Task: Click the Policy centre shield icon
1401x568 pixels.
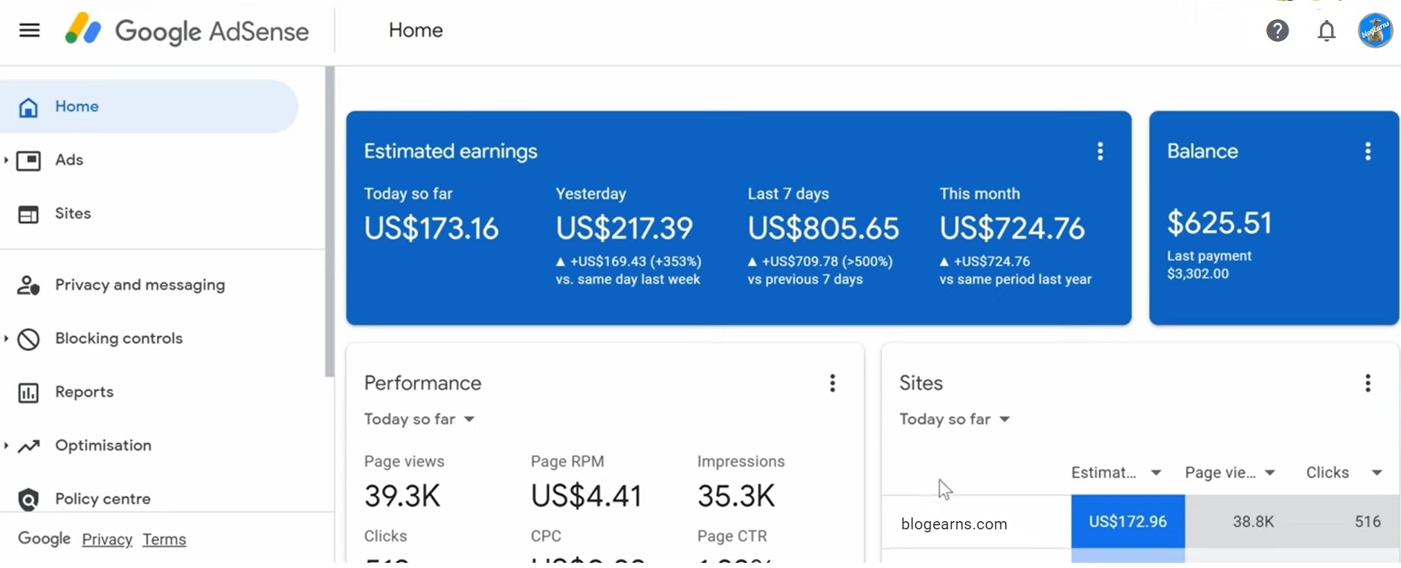Action: click(x=28, y=500)
